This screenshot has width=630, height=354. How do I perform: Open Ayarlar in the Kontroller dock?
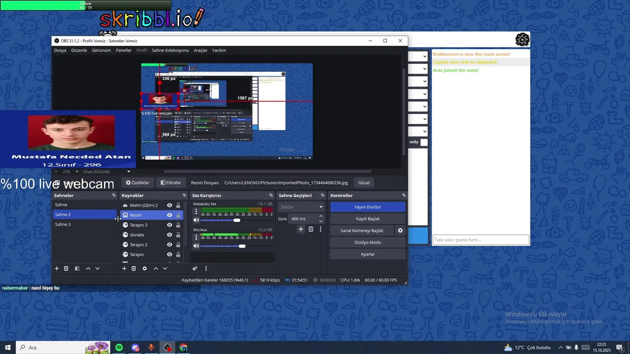(368, 254)
